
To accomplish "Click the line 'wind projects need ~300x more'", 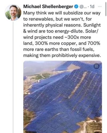I will tap(57, 37).
